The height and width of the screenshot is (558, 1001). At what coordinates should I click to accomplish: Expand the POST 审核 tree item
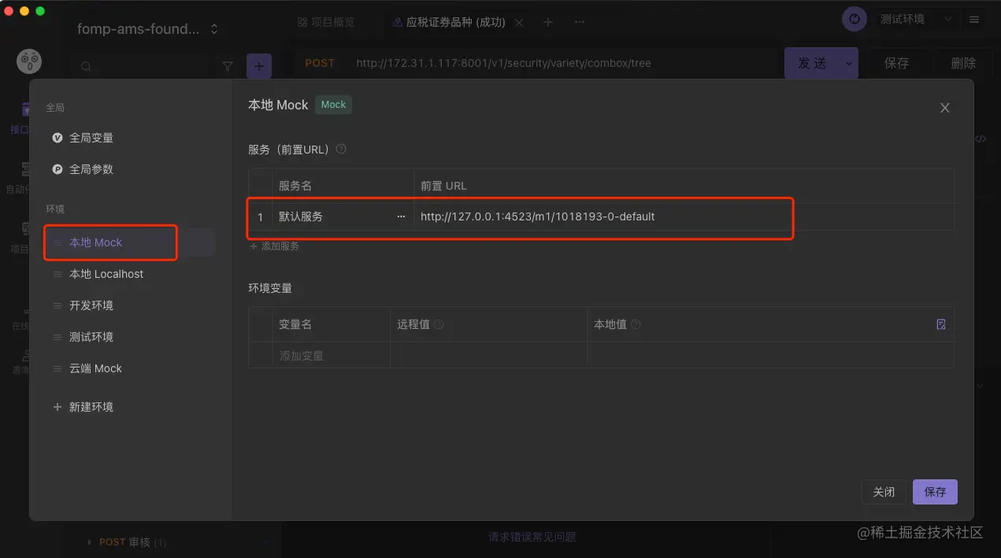[89, 542]
